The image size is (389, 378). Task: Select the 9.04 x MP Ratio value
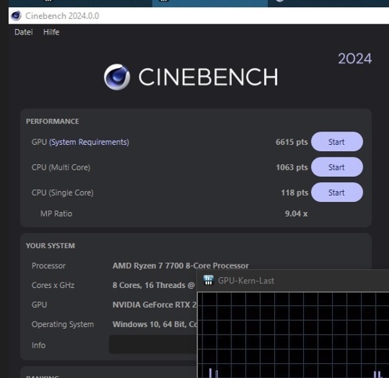pyautogui.click(x=296, y=214)
